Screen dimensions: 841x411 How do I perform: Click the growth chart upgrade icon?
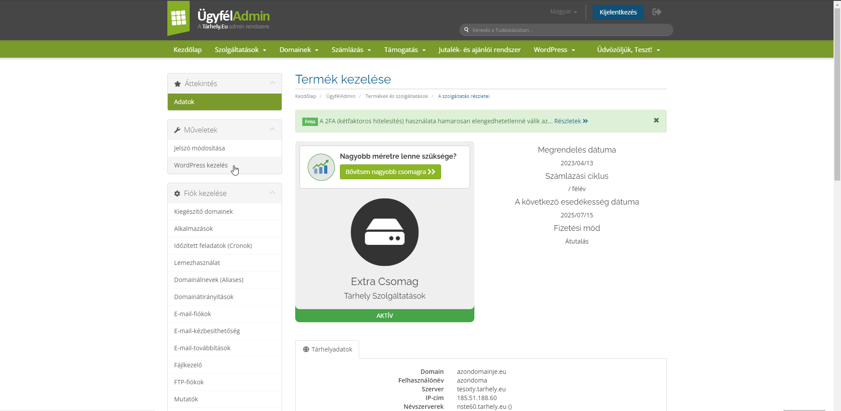[x=321, y=167]
